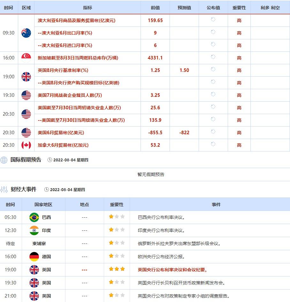Click the 利多 利空 column header
Screen dimensions: 290x302
pos(270,8)
